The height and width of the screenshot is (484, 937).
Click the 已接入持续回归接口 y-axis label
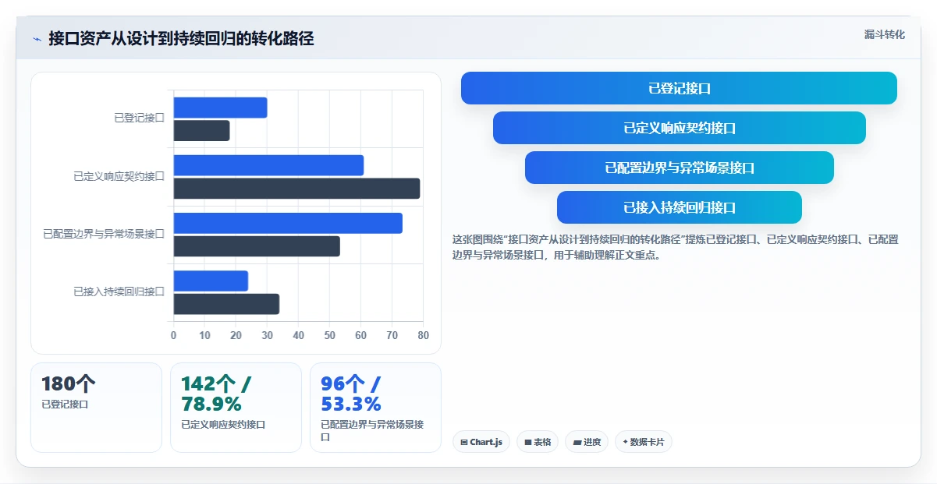coord(119,291)
